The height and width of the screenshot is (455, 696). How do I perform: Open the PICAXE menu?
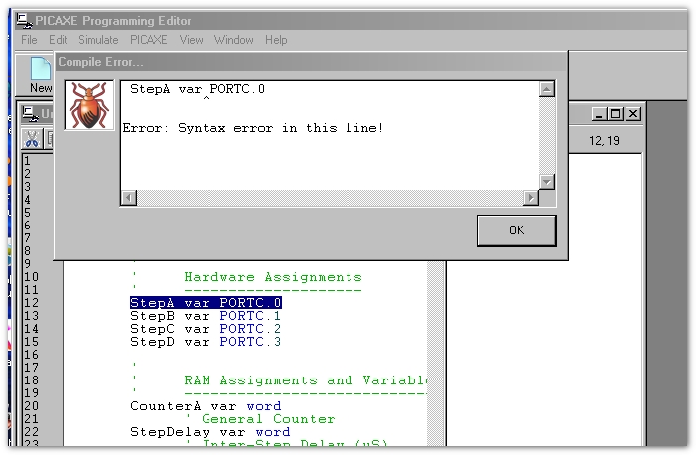149,40
